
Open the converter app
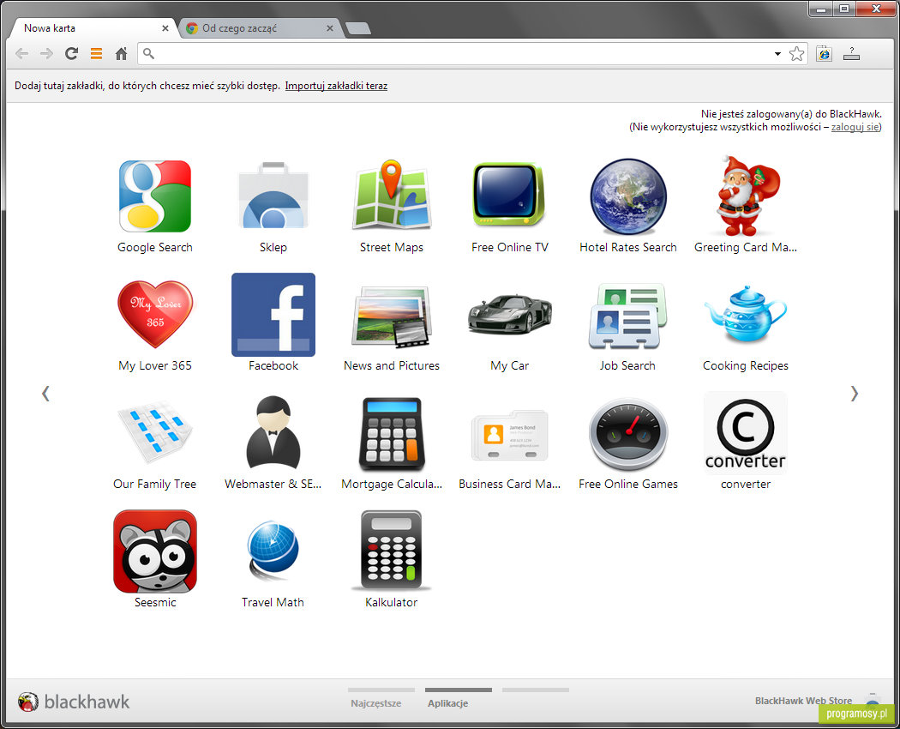click(x=746, y=433)
